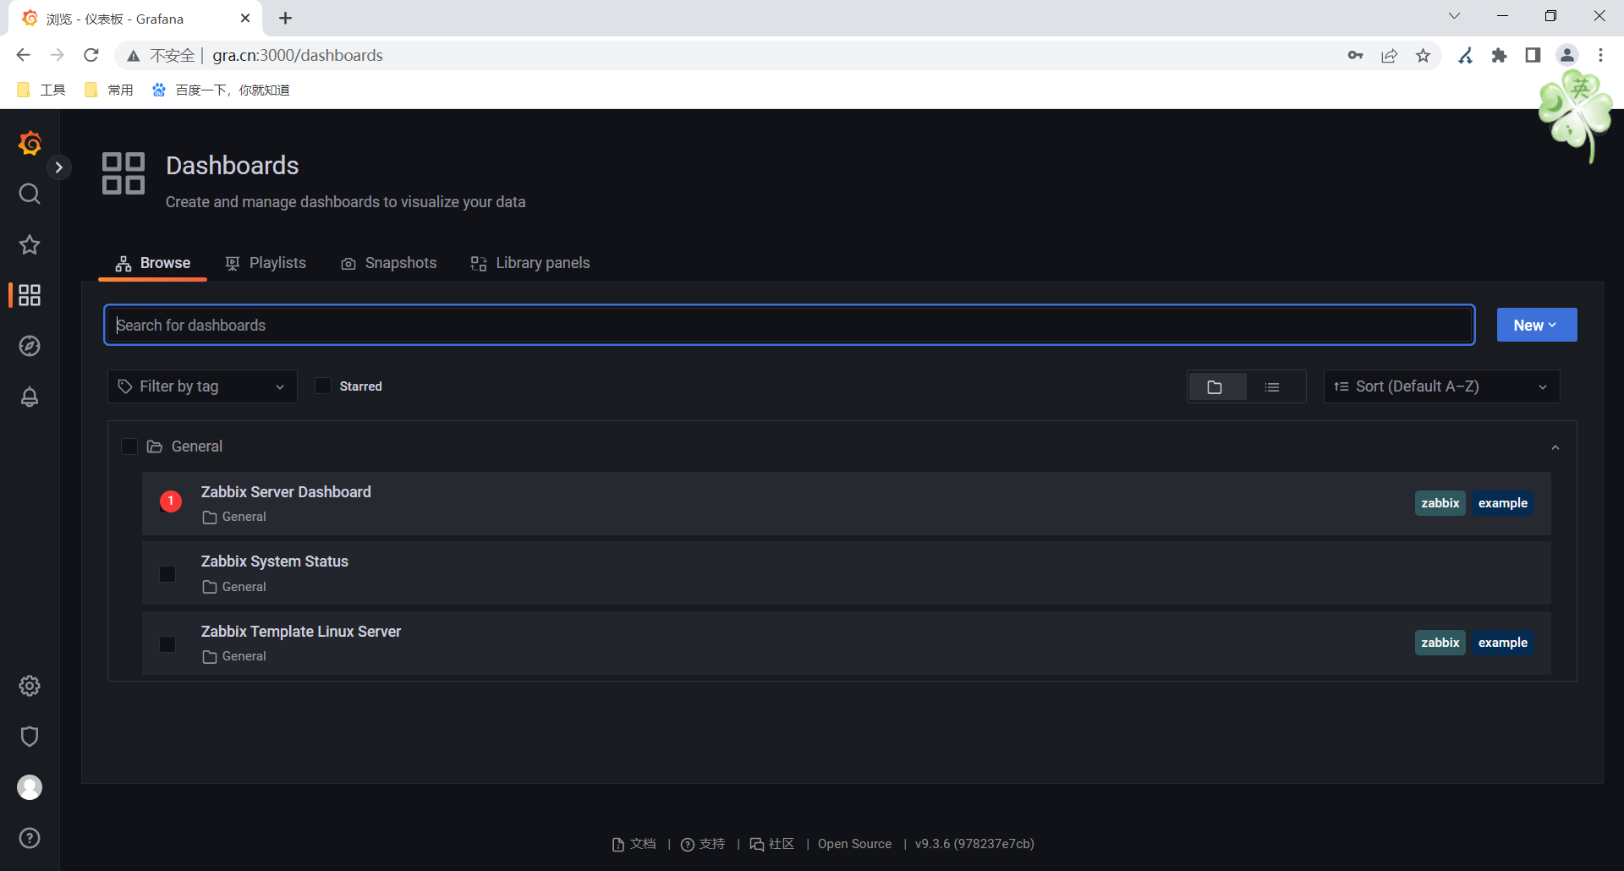Image resolution: width=1624 pixels, height=871 pixels.
Task: Switch to Browse tab
Action: pos(152,263)
